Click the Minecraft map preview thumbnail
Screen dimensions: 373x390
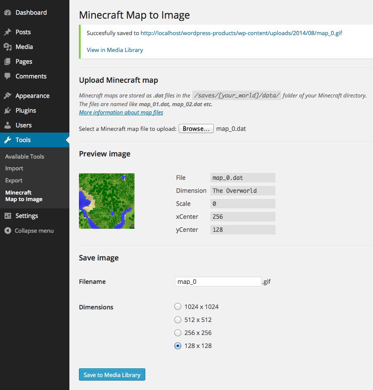point(107,201)
